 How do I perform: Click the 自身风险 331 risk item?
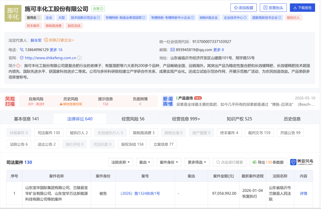tap(36, 101)
